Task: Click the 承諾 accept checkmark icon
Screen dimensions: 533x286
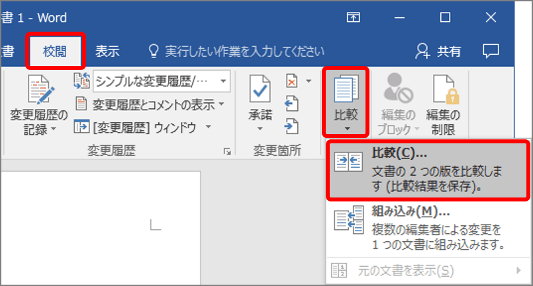Action: pyautogui.click(x=260, y=89)
